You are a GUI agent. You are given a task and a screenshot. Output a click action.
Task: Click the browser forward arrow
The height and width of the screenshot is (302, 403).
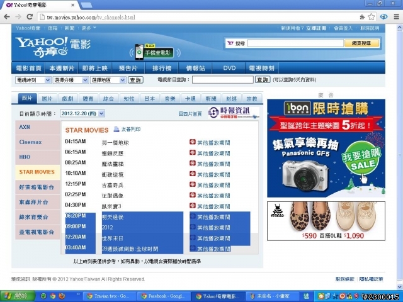click(x=18, y=17)
